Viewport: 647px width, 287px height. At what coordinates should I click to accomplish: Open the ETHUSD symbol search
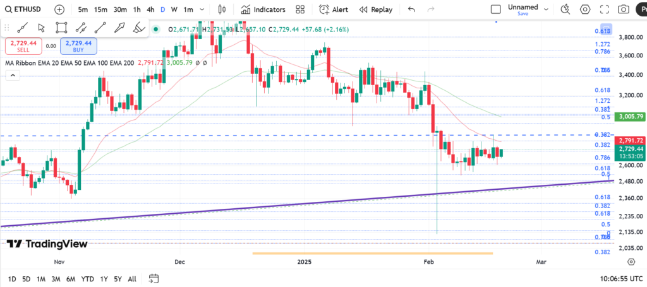click(x=25, y=9)
